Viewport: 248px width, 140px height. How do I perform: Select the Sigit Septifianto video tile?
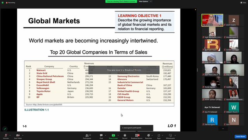(212, 33)
